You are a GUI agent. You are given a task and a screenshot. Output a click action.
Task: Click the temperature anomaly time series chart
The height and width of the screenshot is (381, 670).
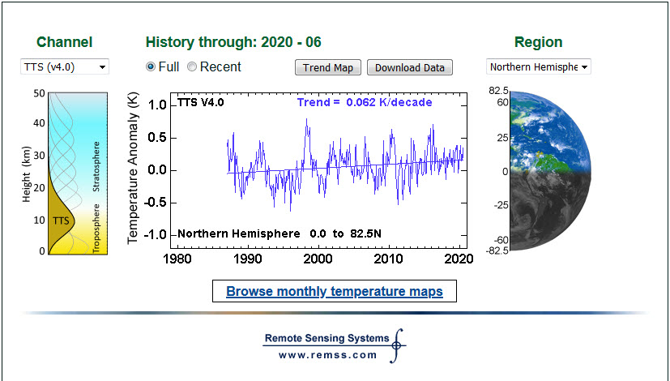pos(318,170)
